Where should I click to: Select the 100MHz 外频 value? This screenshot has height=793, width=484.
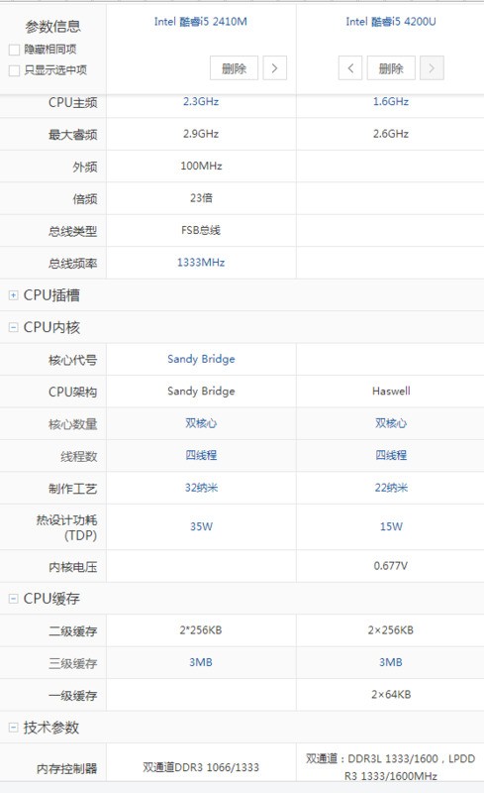[x=201, y=166]
